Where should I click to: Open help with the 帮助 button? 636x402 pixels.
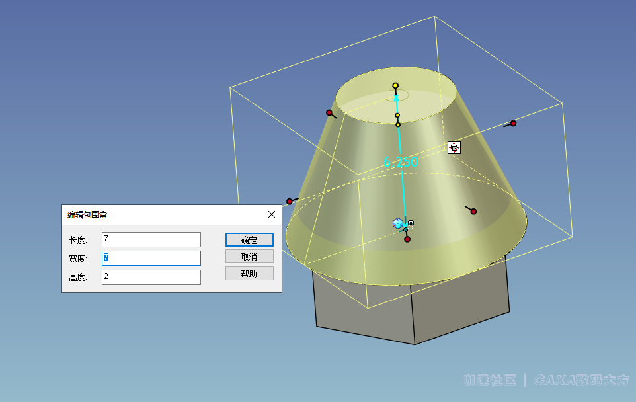point(249,274)
